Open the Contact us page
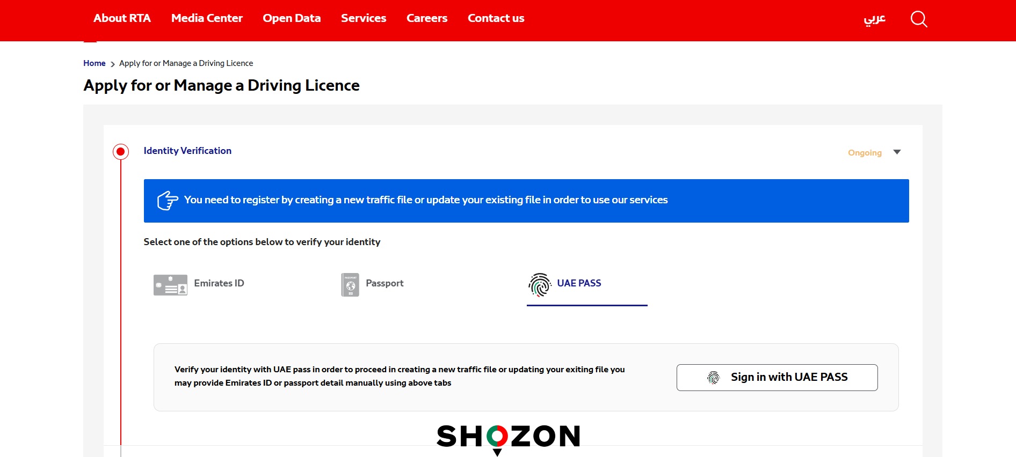 tap(496, 18)
